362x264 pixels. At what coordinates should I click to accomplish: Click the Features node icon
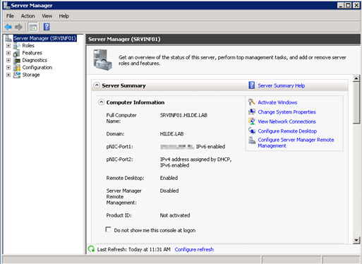[x=17, y=53]
